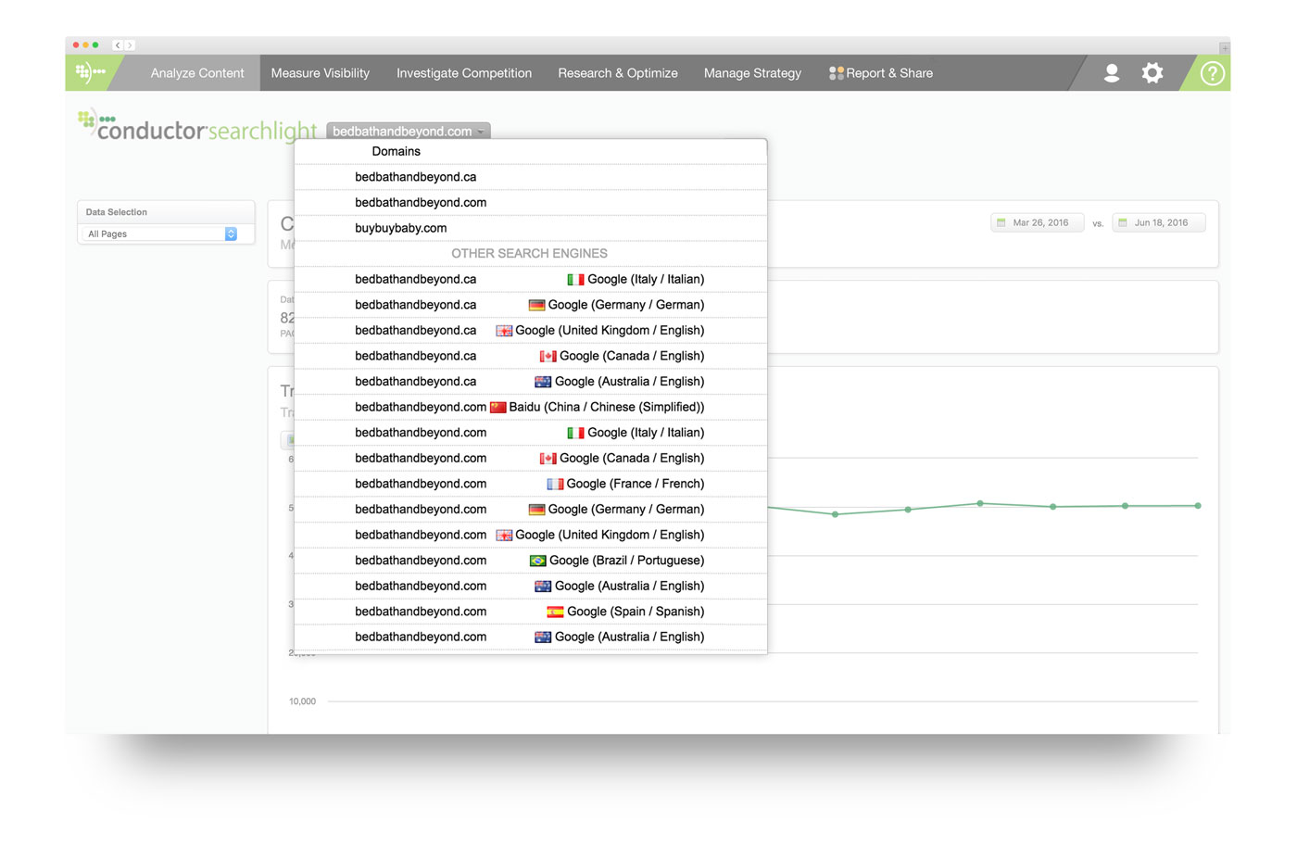Click the browser forward arrow
Screen dimensions: 1297x846
[130, 44]
